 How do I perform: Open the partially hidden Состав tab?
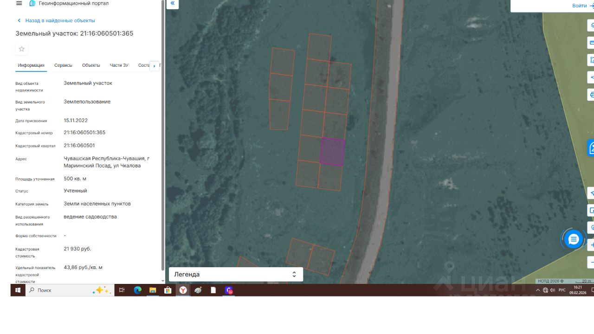pos(144,65)
